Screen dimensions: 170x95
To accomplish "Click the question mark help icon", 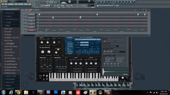I will coord(134,2).
